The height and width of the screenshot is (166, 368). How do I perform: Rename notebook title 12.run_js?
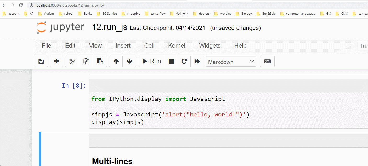pos(109,28)
